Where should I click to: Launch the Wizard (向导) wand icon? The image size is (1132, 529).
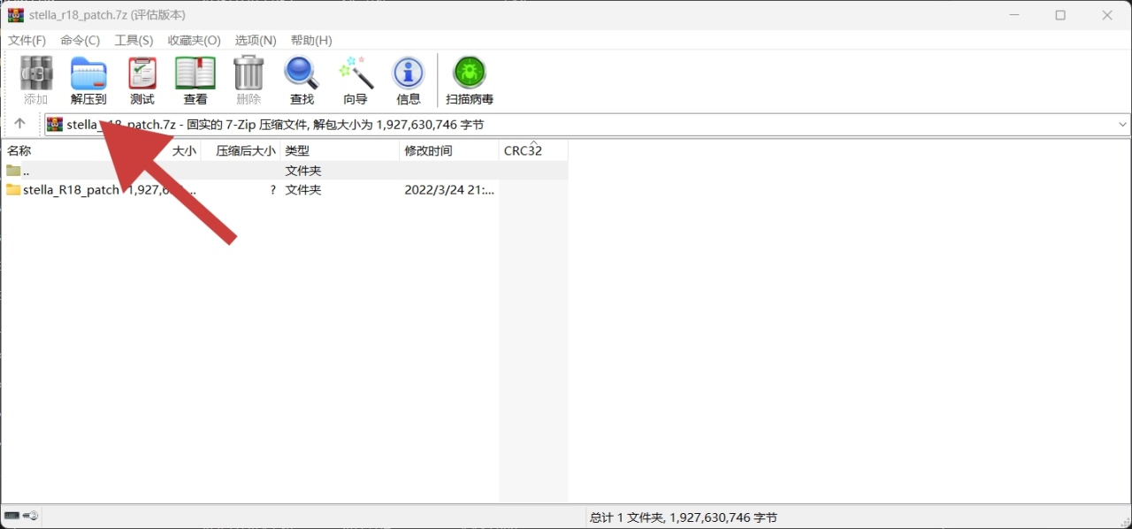[356, 80]
